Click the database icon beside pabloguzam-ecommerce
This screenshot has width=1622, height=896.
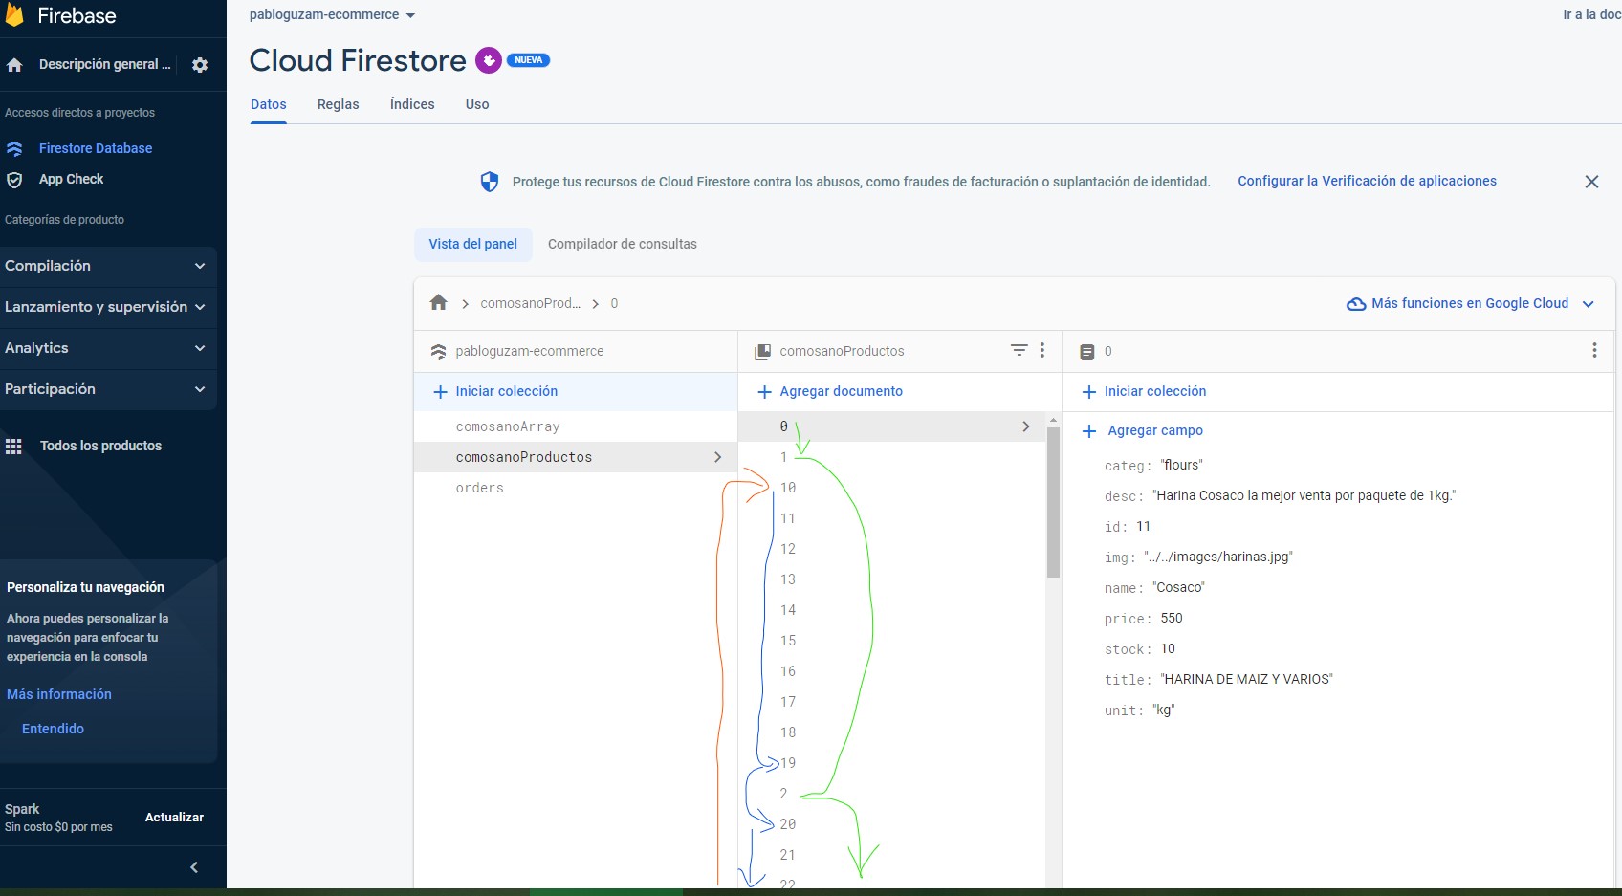click(x=439, y=352)
